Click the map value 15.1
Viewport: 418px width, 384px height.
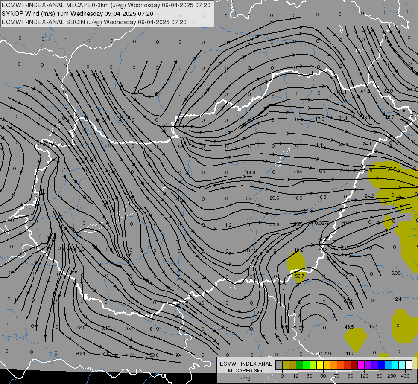pyautogui.click(x=374, y=326)
